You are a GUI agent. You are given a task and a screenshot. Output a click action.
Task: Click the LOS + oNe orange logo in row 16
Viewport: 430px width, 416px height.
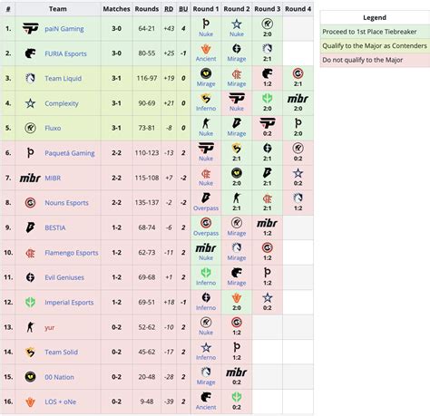click(x=30, y=401)
